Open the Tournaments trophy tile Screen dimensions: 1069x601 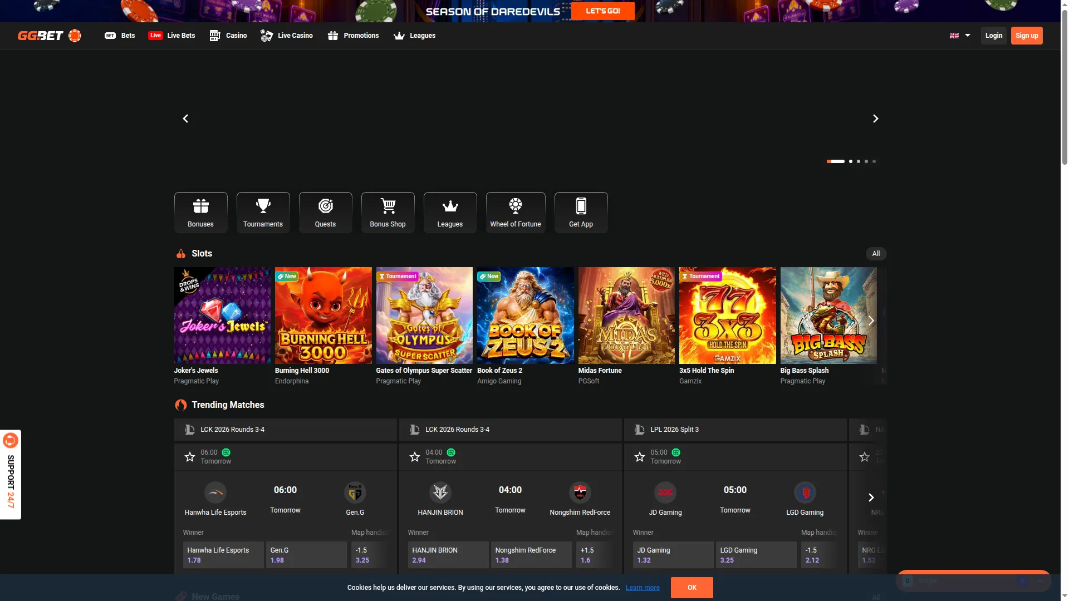point(263,213)
